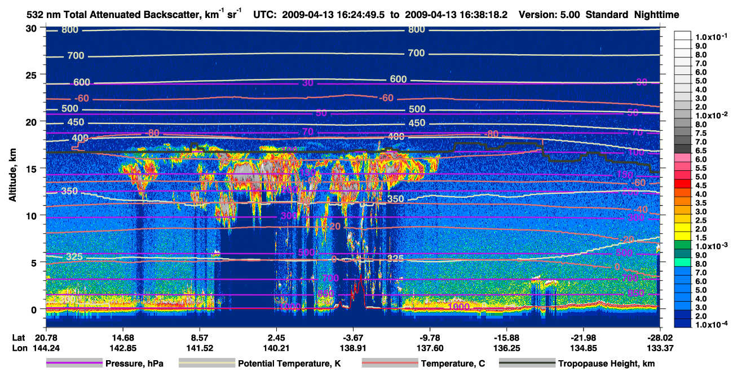Screen dimensions: 733x376
Task: Click the 'Lon' row label
Action: 20,348
